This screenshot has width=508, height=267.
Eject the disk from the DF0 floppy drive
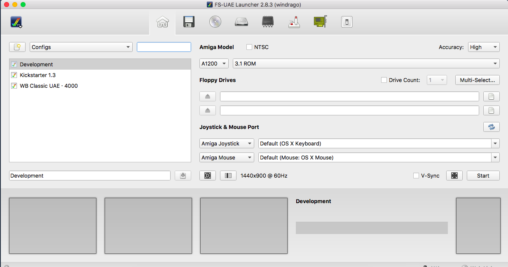point(208,96)
